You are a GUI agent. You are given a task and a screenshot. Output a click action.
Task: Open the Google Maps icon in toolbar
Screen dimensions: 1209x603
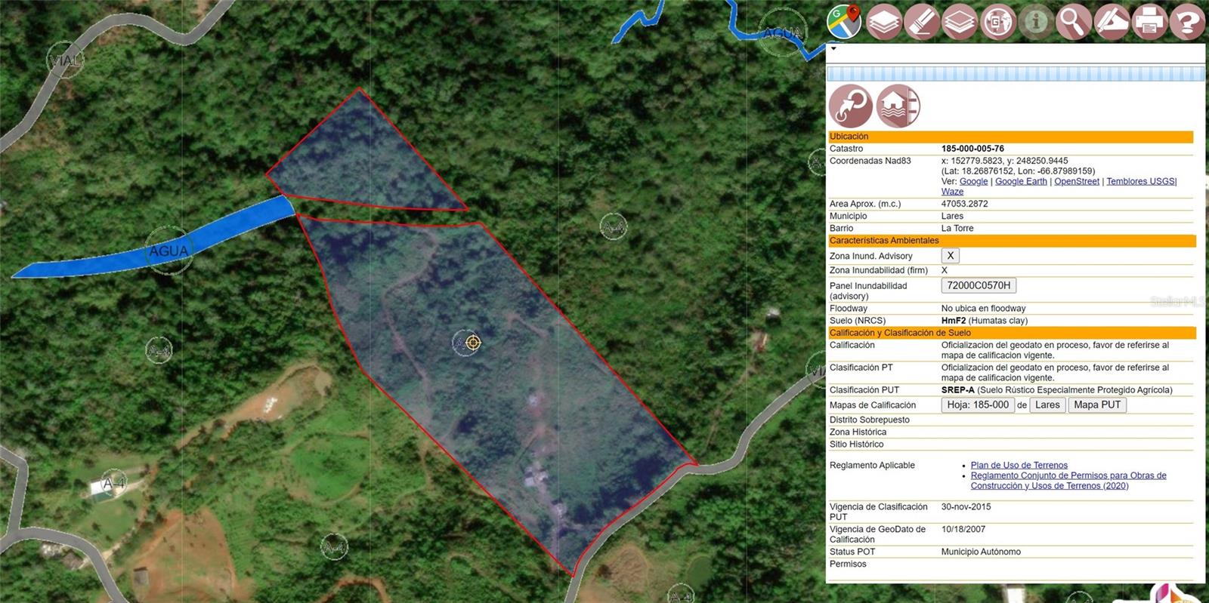844,22
